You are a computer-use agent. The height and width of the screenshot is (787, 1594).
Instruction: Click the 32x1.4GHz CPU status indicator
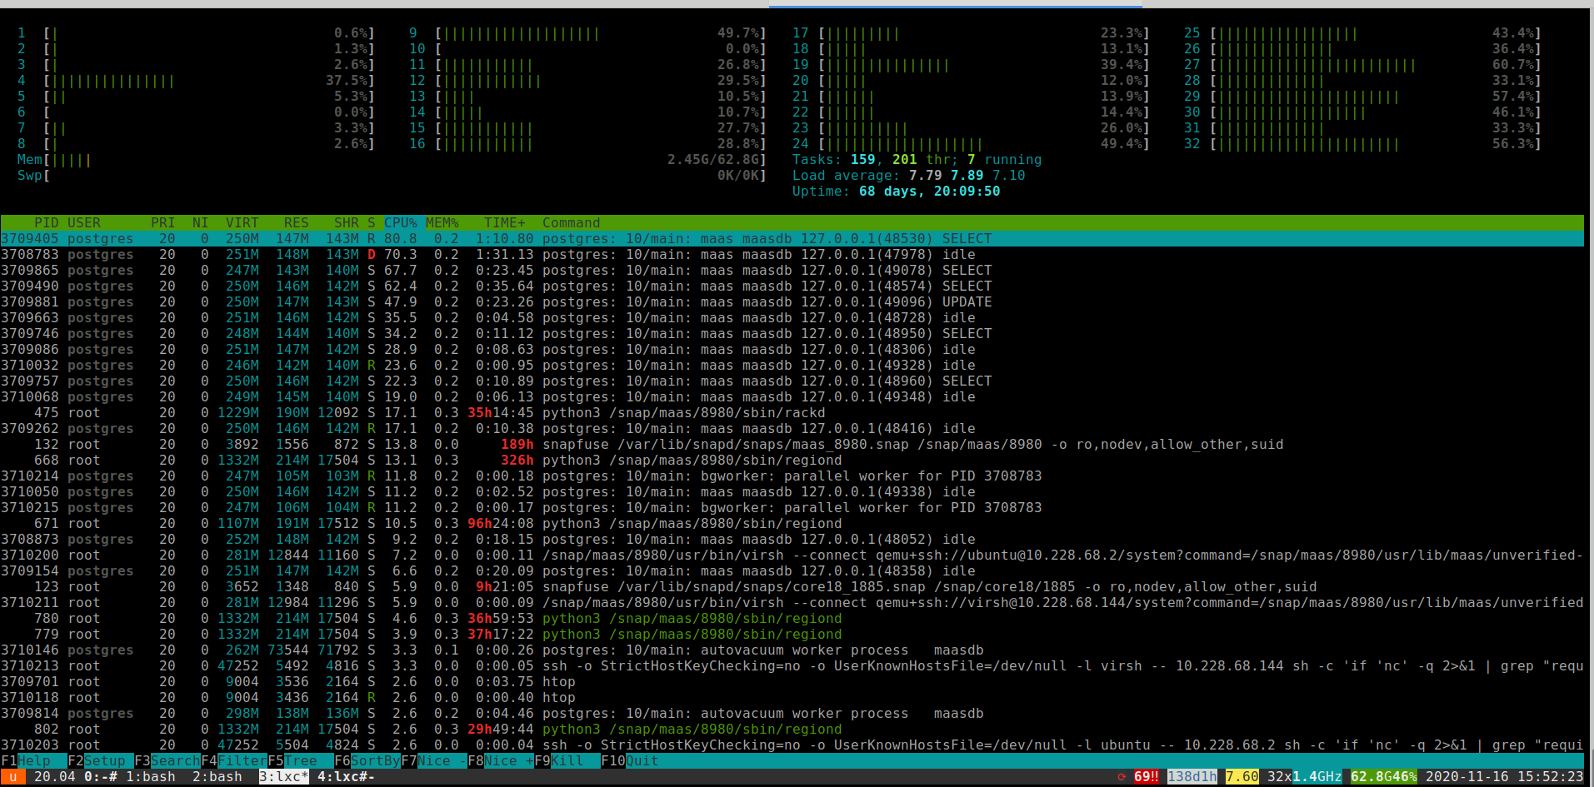tap(1304, 777)
